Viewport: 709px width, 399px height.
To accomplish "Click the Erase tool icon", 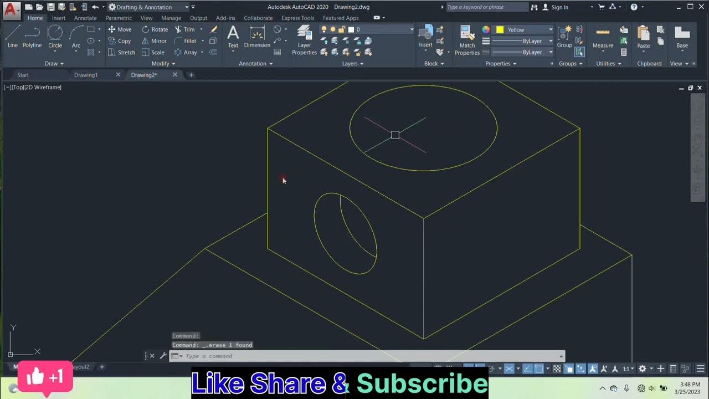I will [213, 29].
